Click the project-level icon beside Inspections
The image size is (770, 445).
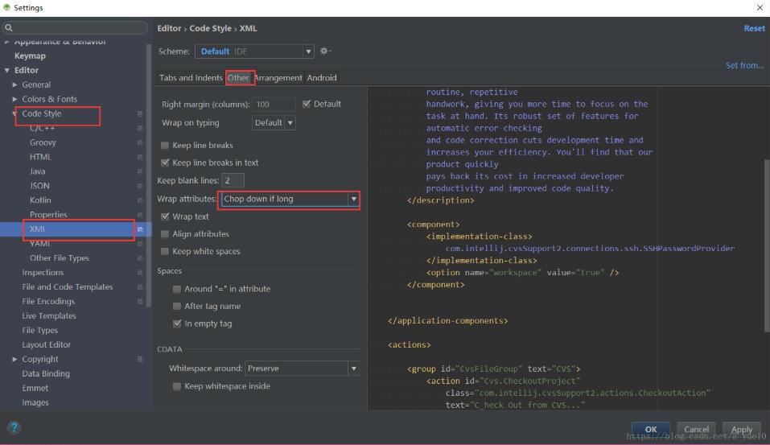click(140, 273)
